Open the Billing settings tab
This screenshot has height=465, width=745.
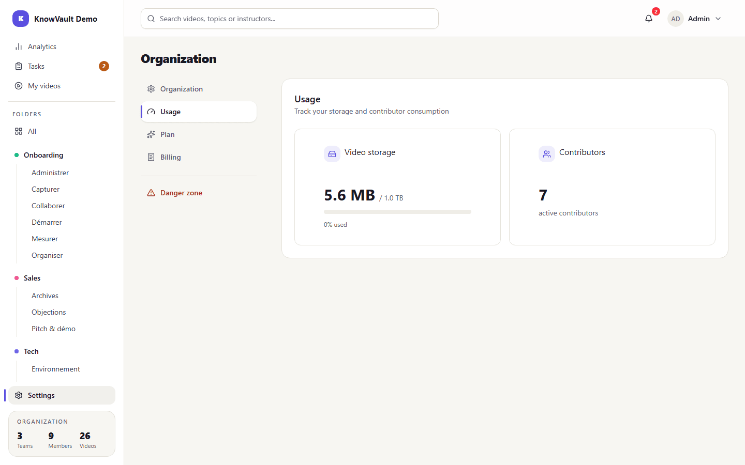pyautogui.click(x=199, y=157)
